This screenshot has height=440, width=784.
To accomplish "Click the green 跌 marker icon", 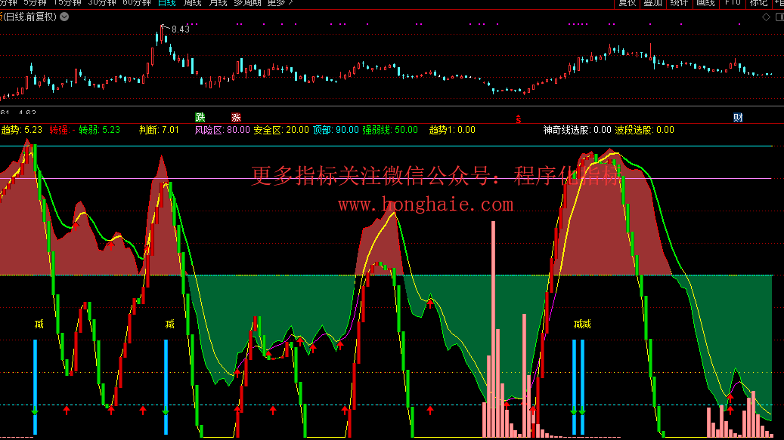I will (x=200, y=117).
